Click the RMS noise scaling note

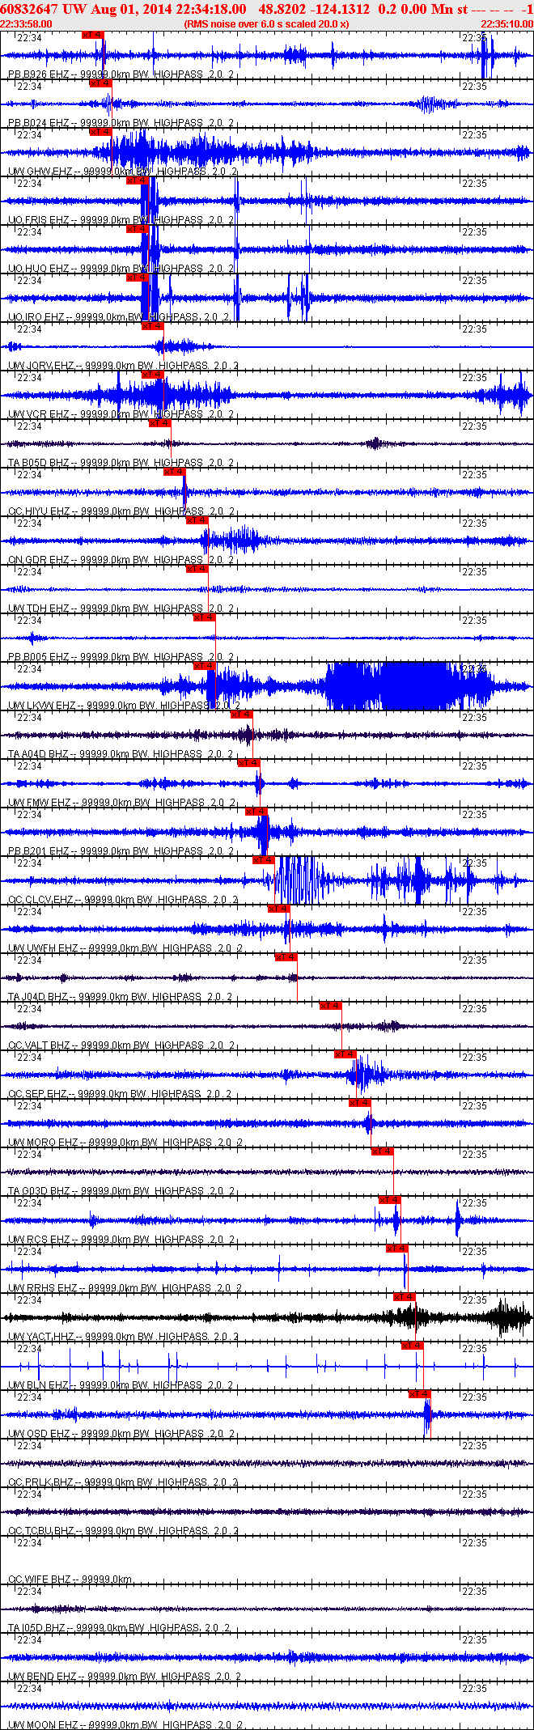click(266, 23)
